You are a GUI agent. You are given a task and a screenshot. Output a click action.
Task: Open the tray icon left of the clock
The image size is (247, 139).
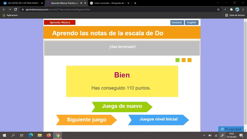pyautogui.click(x=222, y=136)
